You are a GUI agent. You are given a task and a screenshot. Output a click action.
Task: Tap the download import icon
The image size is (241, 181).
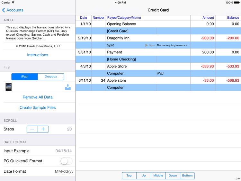(68, 87)
